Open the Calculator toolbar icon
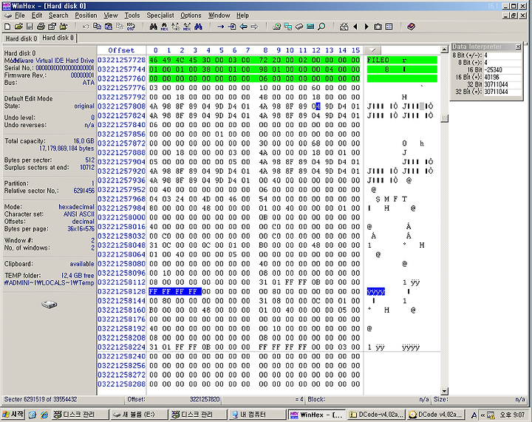The height and width of the screenshot is (422, 532). [x=310, y=27]
